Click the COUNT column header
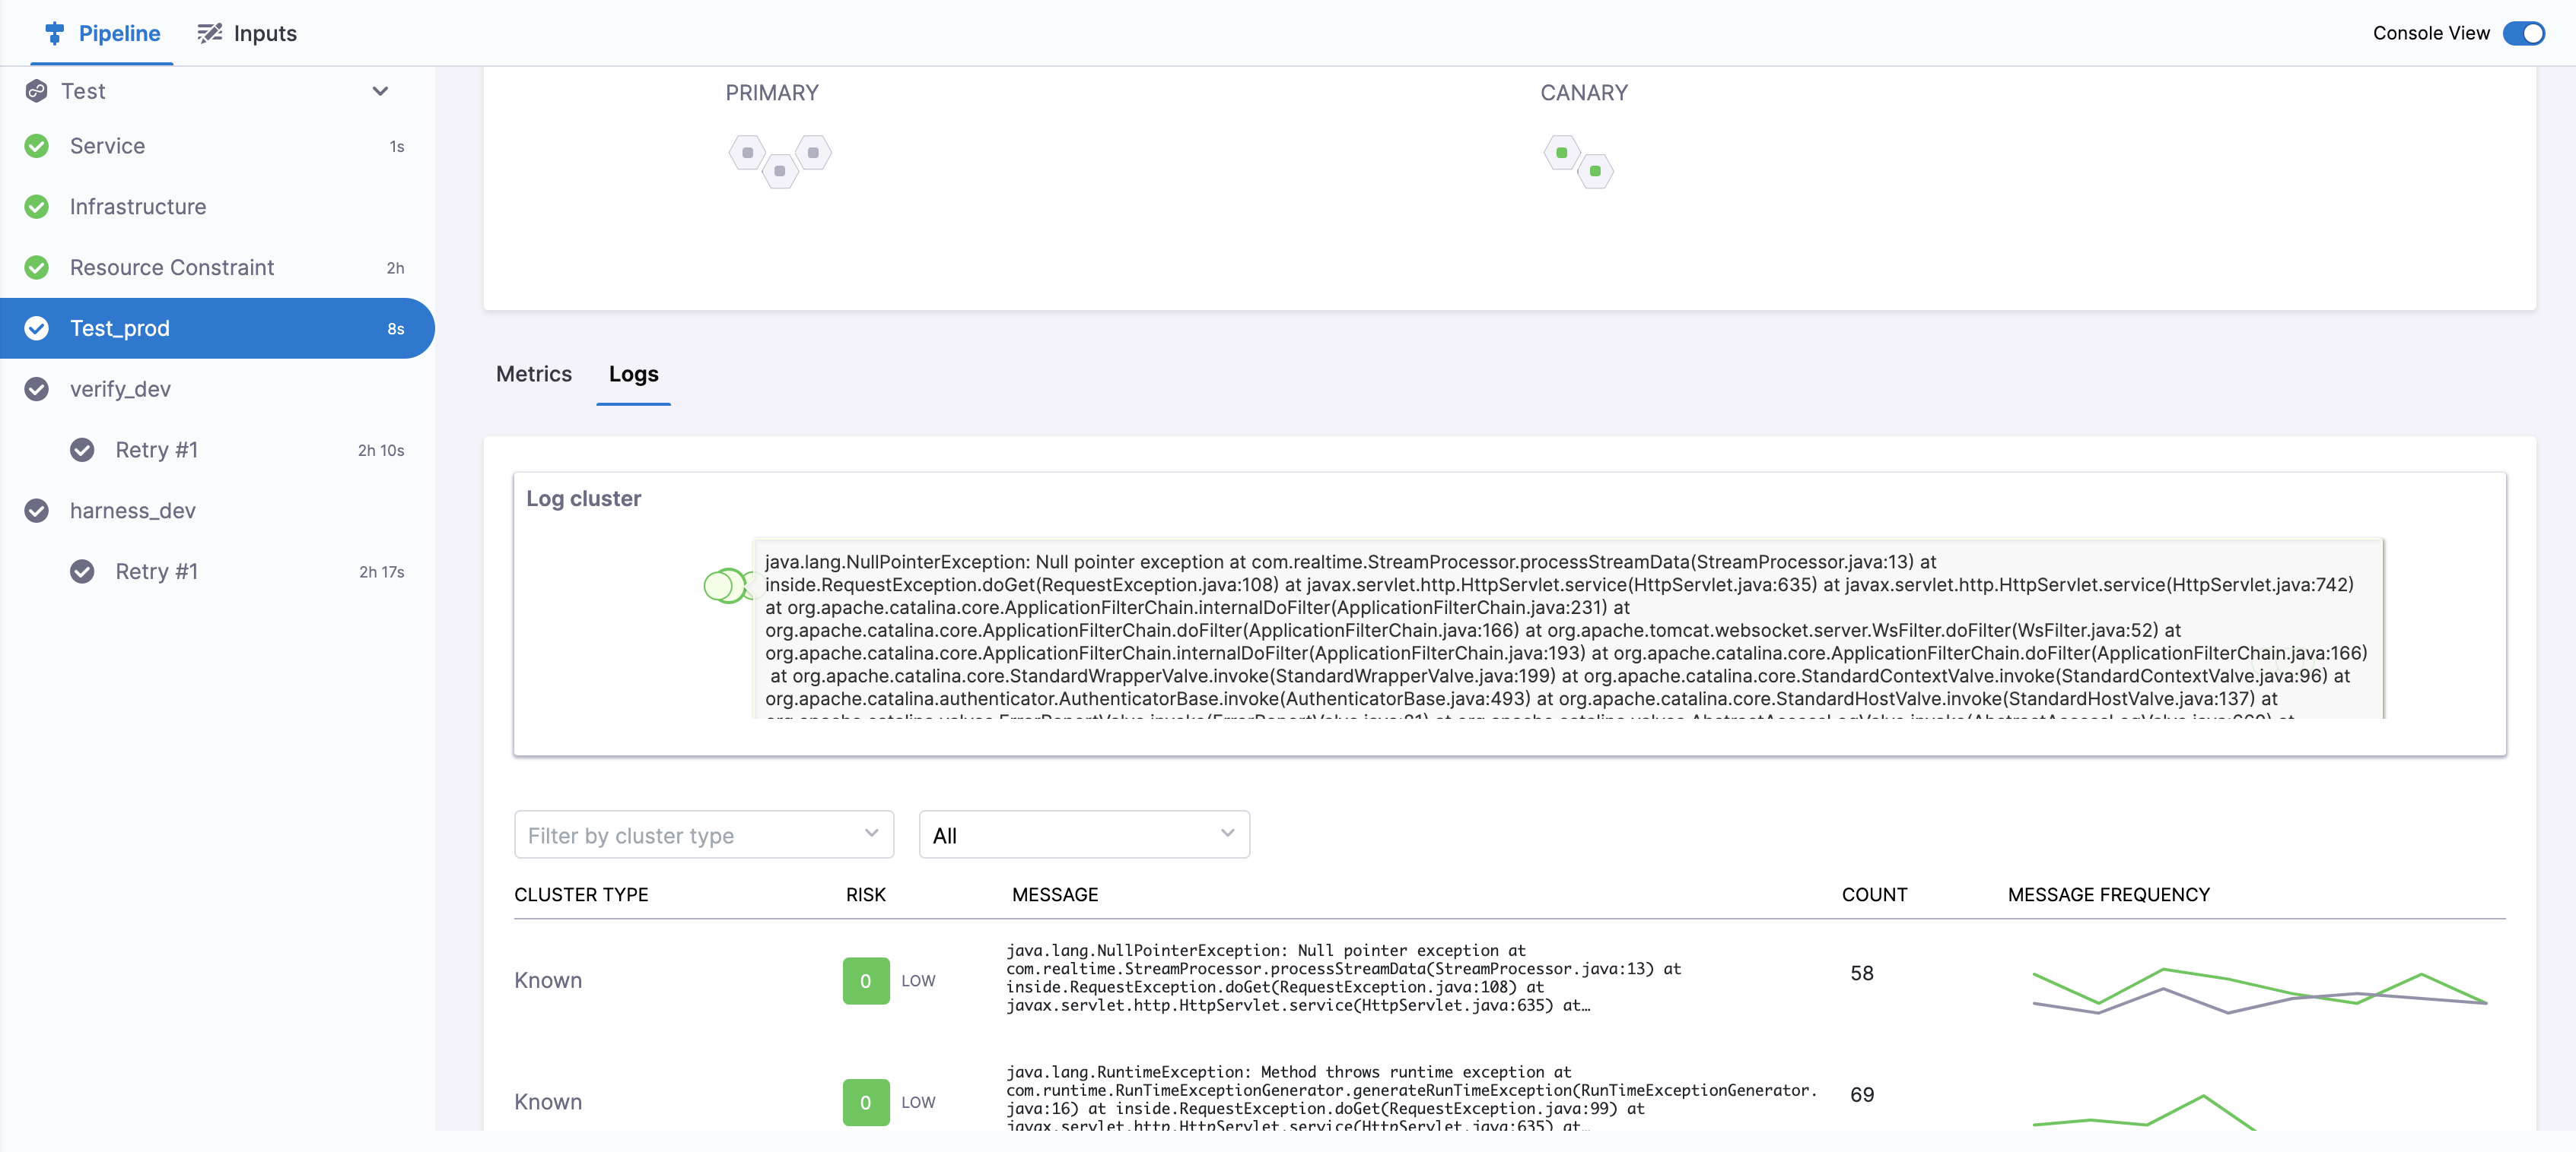 1875,894
